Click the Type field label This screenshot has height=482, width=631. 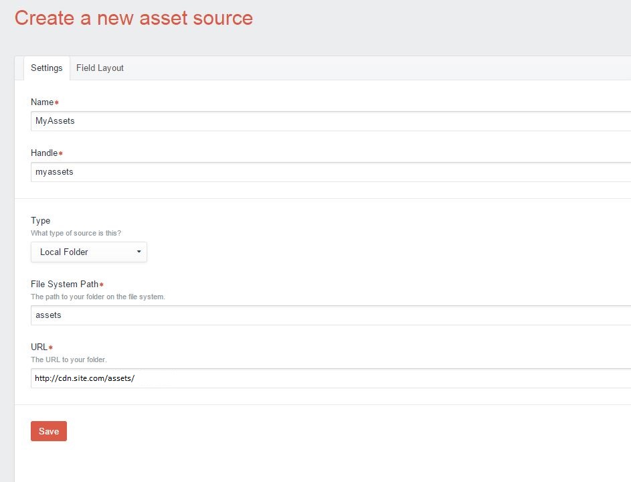(x=40, y=220)
